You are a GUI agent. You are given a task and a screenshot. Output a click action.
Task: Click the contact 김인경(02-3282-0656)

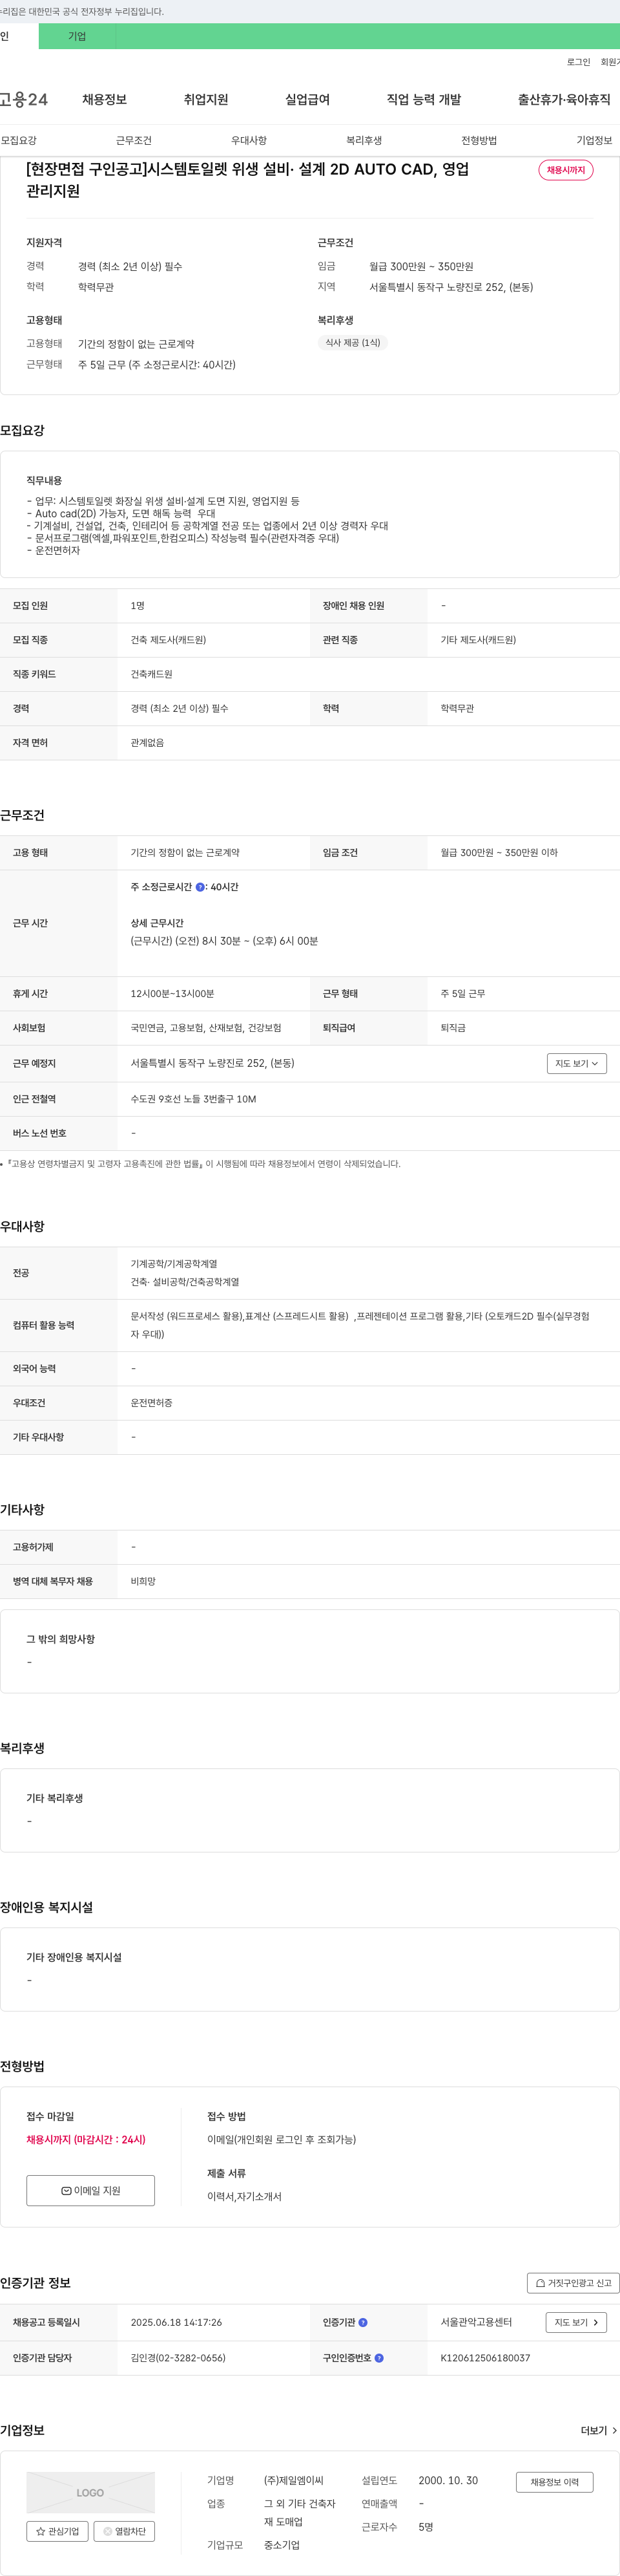click(178, 2358)
